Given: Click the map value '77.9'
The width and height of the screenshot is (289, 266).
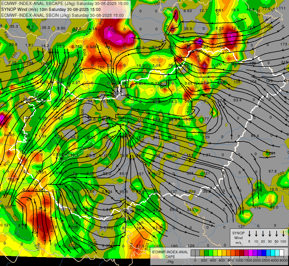Looking at the screenshot, I should (x=266, y=9).
